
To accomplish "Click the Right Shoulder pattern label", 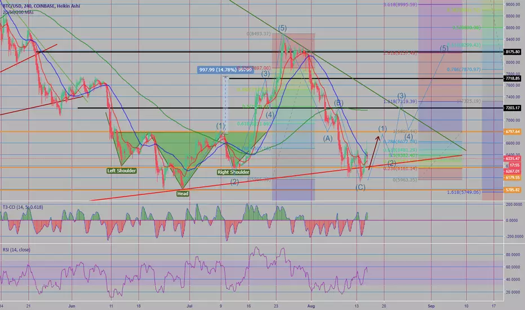I will point(233,172).
